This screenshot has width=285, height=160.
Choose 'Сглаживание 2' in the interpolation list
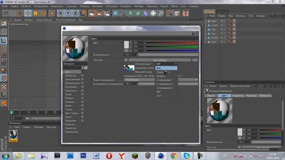[166, 84]
